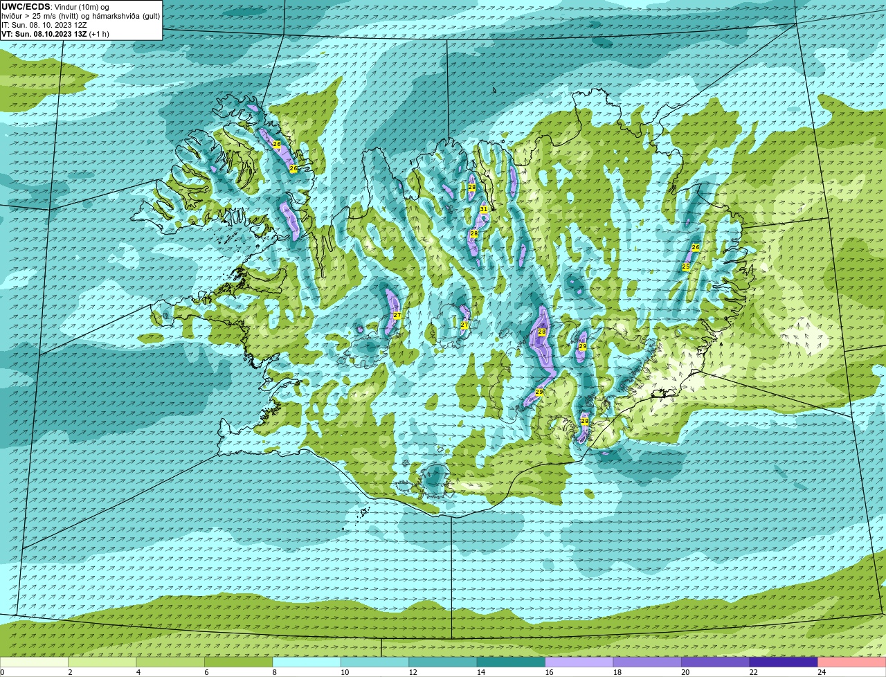Pick the 12–14 m/s teal legend swatch
The image size is (886, 677).
point(444,662)
